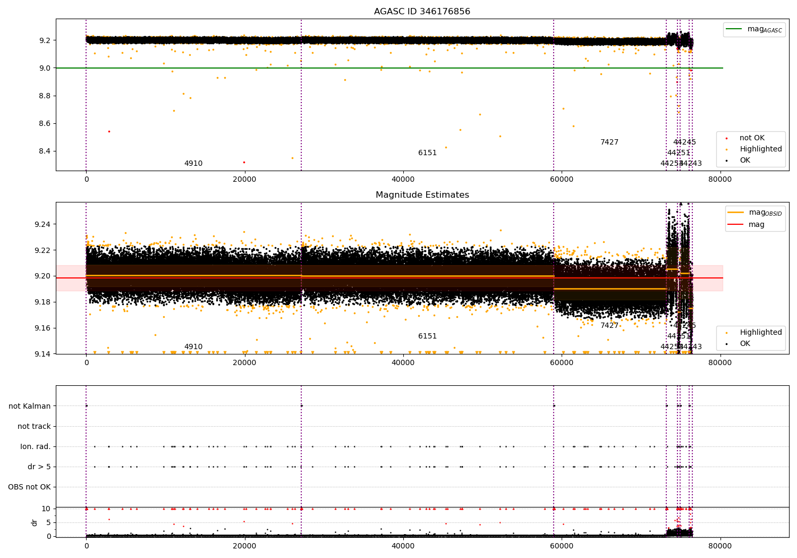797x558 pixels.
Task: Click the '5' tick on the dr axis
Action: [x=48, y=522]
